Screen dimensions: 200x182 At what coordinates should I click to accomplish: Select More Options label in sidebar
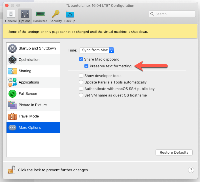[x=30, y=128]
